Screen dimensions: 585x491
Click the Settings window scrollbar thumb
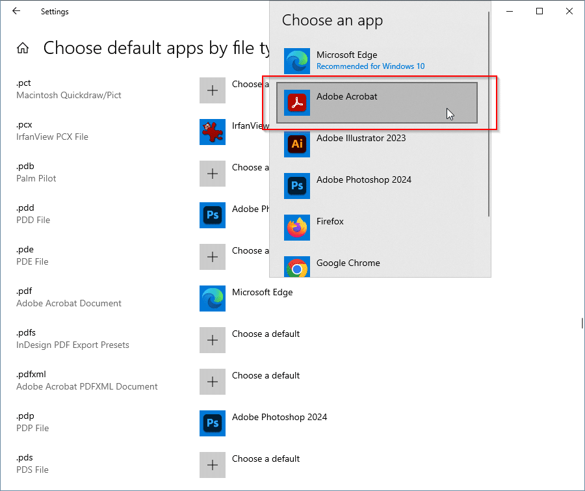click(582, 323)
